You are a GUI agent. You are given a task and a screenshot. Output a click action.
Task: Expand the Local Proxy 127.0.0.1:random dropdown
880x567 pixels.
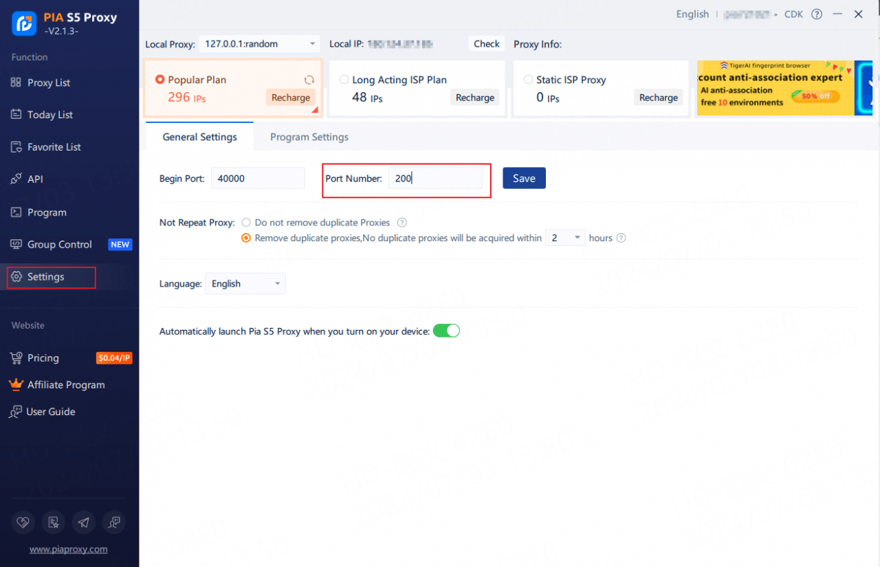point(259,44)
